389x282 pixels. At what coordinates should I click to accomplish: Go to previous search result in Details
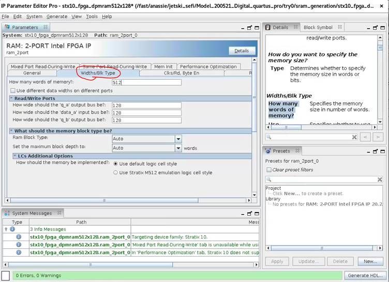click(x=365, y=137)
